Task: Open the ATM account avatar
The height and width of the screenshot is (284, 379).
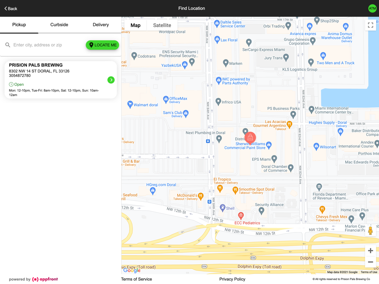Action: (372, 8)
